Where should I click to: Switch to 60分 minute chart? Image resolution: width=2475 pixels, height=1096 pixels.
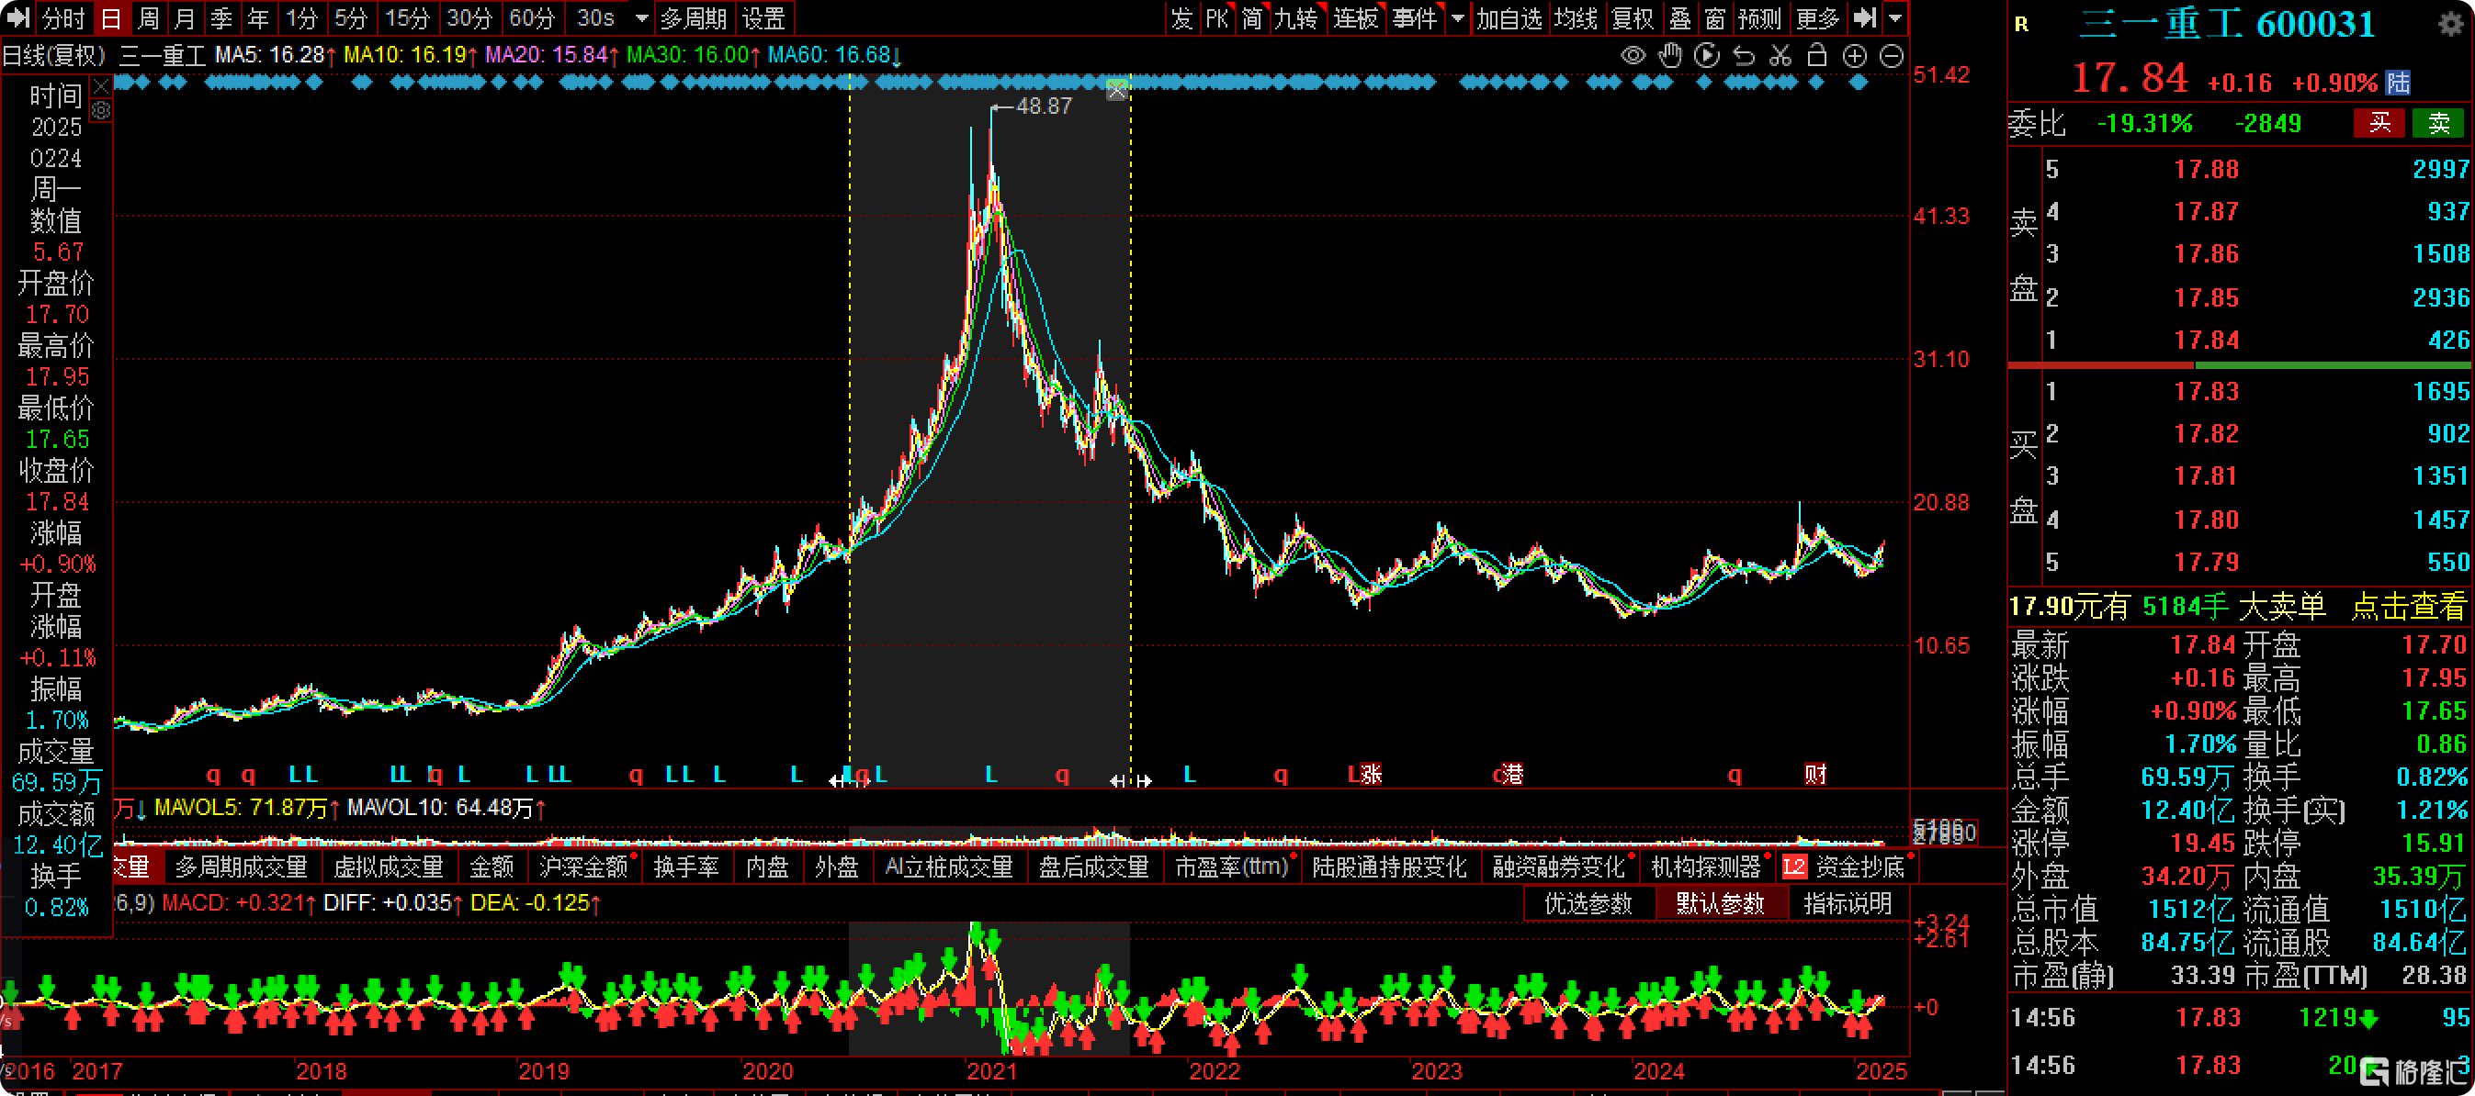point(531,17)
